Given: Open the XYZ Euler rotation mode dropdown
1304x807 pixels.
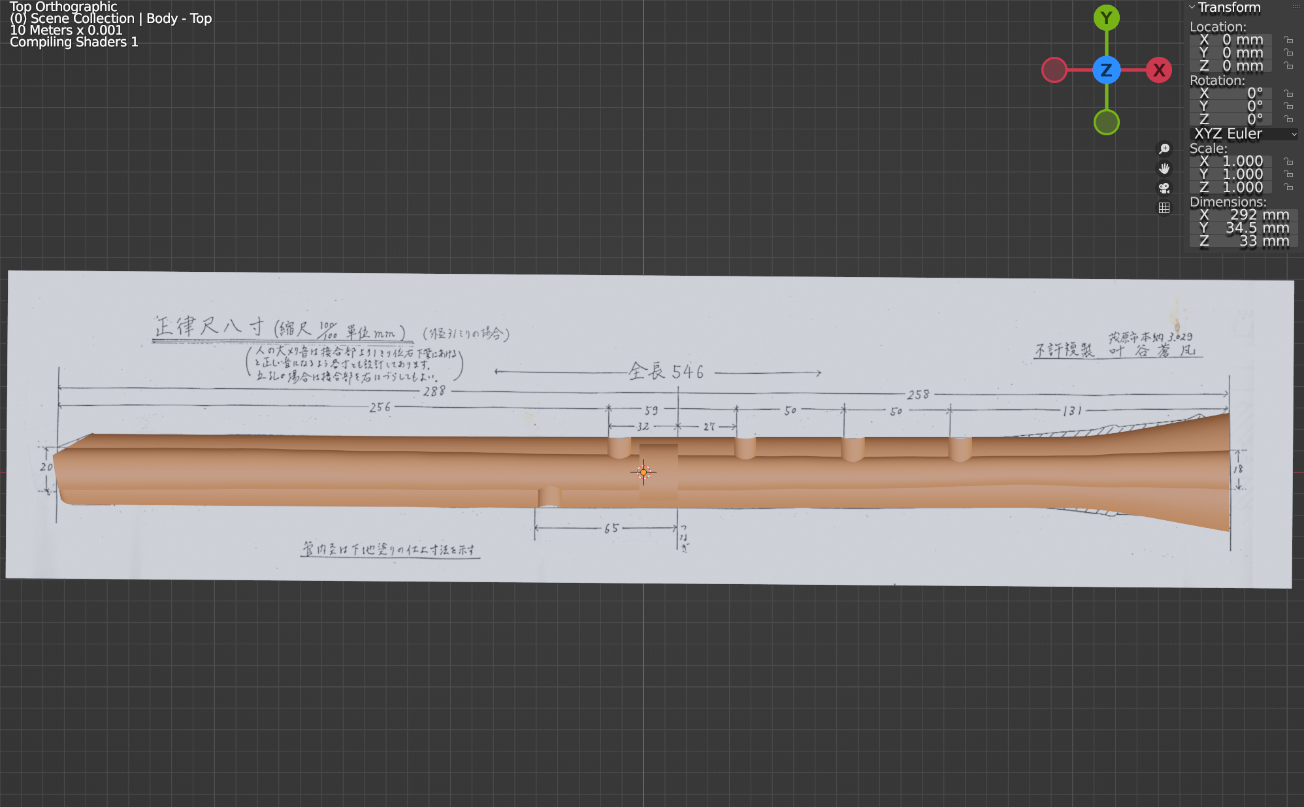Looking at the screenshot, I should pos(1241,134).
